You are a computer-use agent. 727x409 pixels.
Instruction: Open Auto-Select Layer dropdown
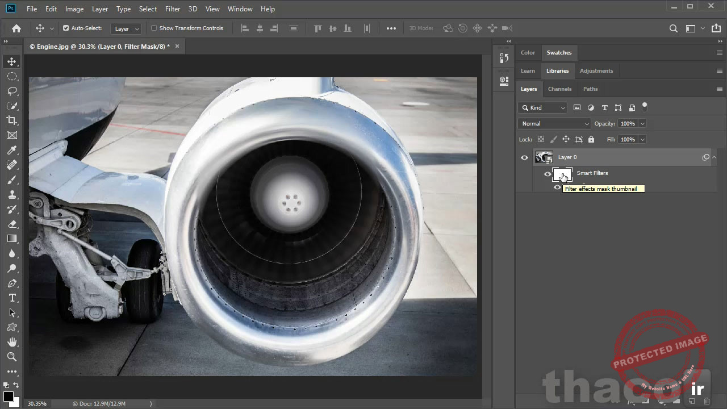[126, 28]
